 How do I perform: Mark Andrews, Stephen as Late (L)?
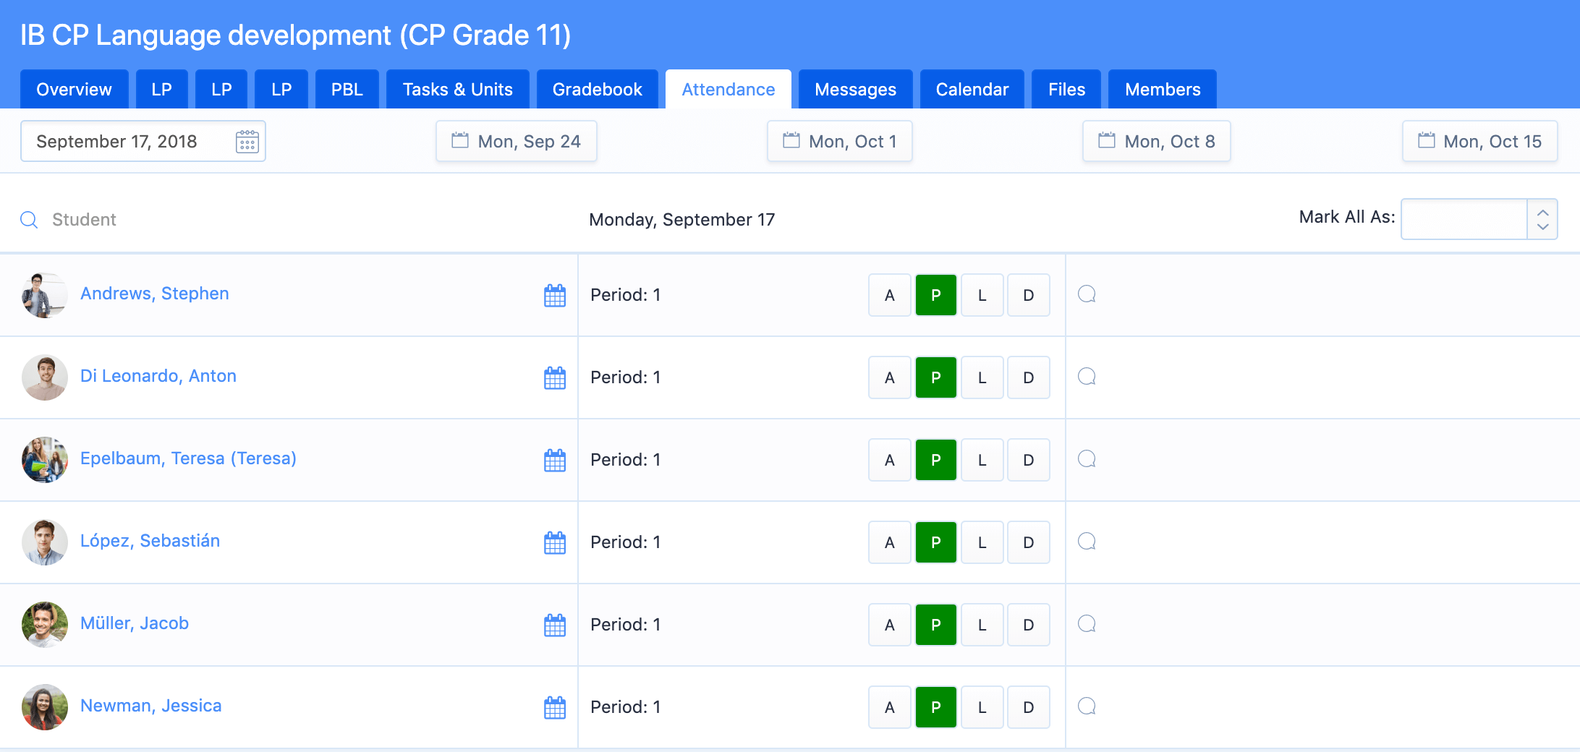[982, 295]
